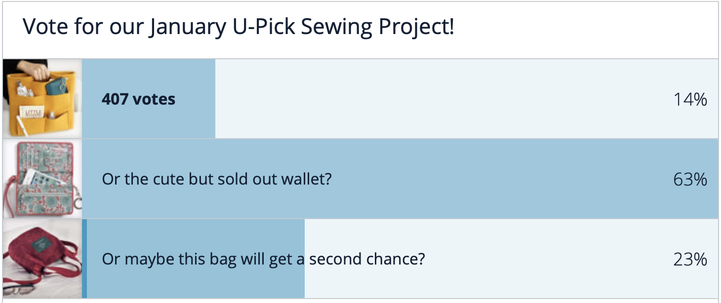
Task: Click the 14% result figure
Action: [690, 100]
